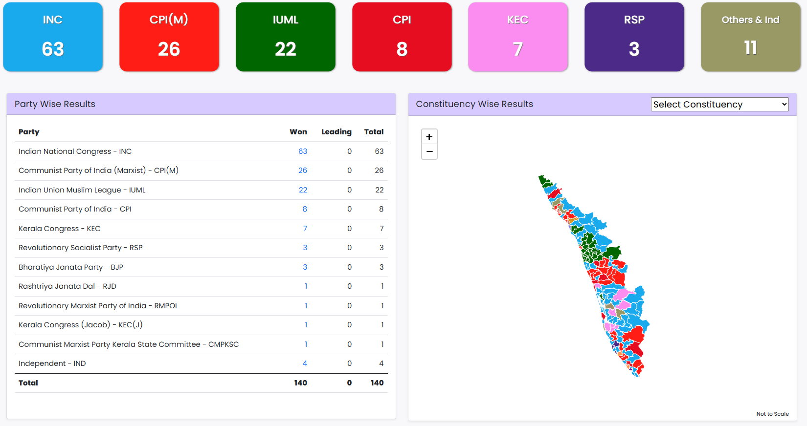
Task: Click the Leading column header
Action: (x=336, y=132)
